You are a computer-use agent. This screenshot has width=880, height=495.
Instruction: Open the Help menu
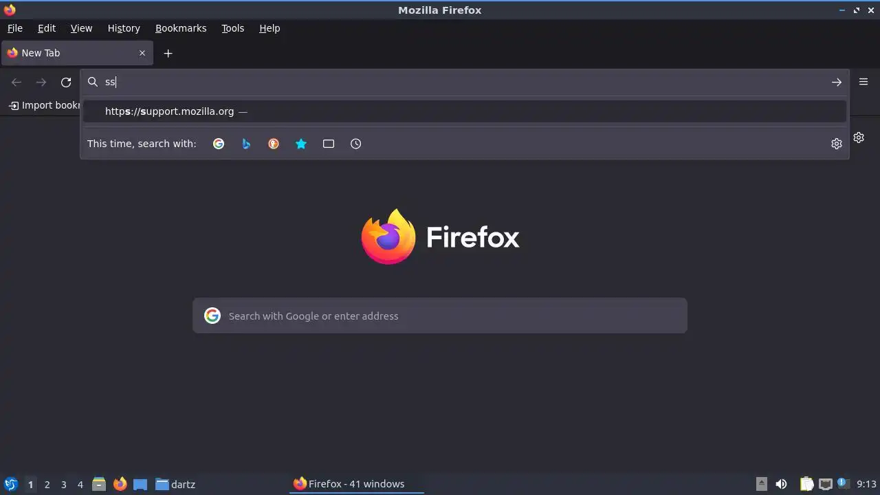[x=269, y=28]
